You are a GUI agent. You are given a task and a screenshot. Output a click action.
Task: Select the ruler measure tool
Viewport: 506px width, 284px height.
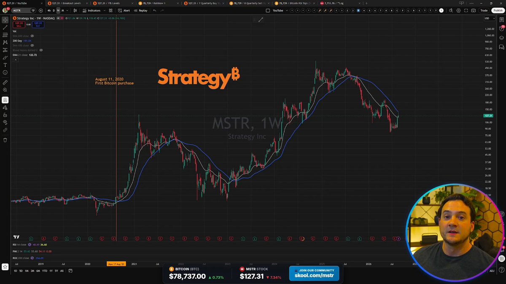click(x=5, y=82)
